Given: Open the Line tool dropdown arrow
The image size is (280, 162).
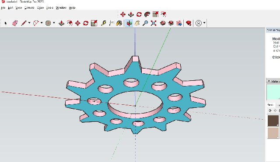Looking at the screenshot, I should point(29,23).
